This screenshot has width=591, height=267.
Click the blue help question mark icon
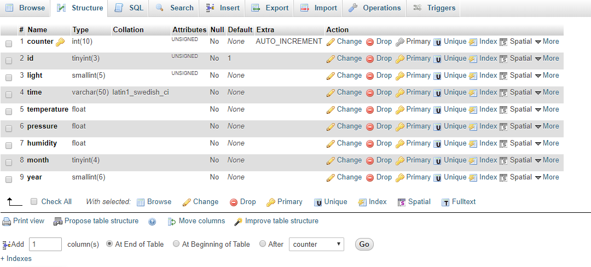[152, 222]
